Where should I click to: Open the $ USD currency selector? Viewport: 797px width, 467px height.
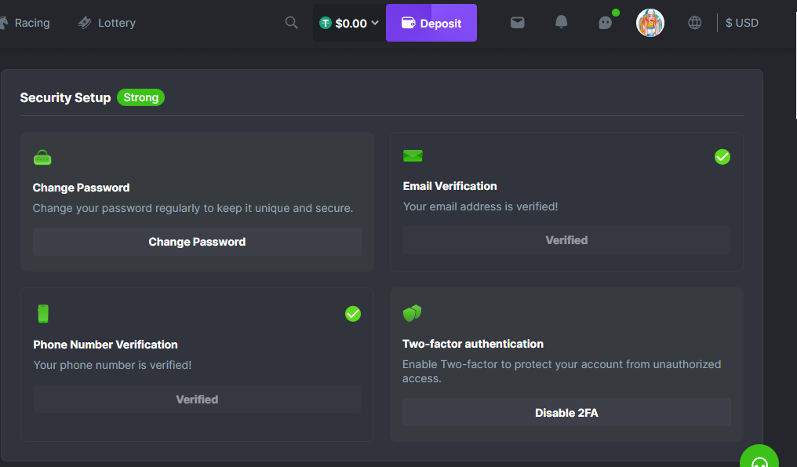point(741,23)
